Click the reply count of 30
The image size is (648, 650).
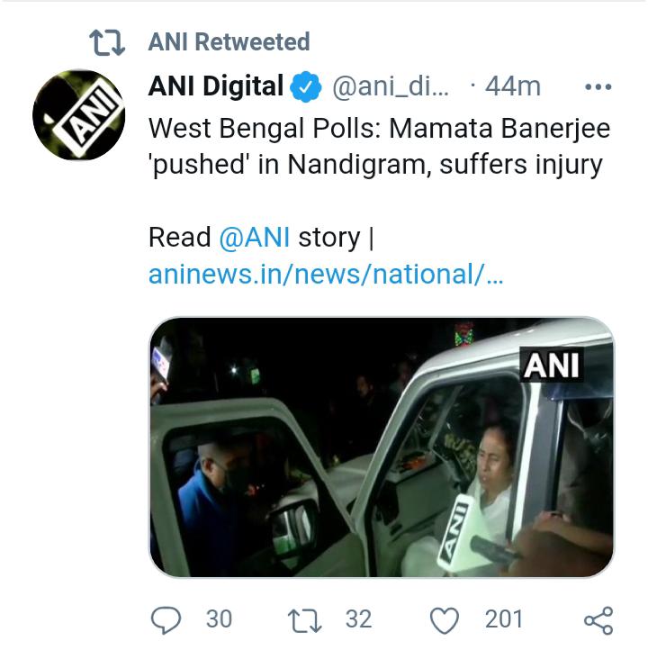tap(219, 619)
